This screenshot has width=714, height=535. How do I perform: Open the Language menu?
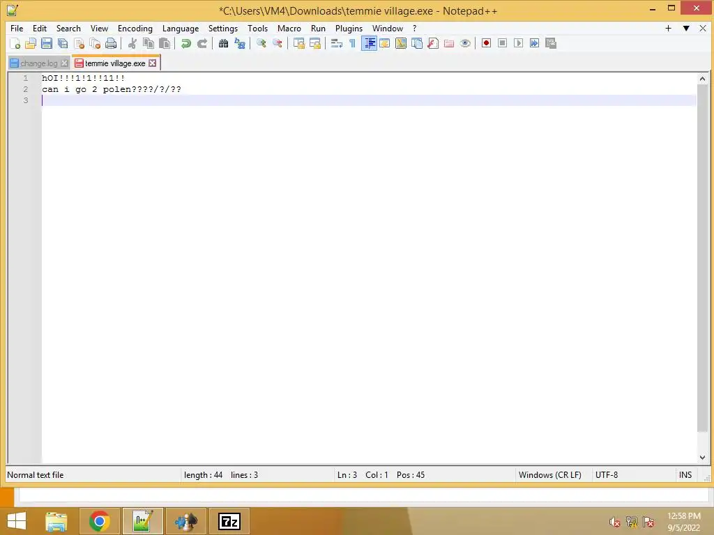[x=181, y=28]
